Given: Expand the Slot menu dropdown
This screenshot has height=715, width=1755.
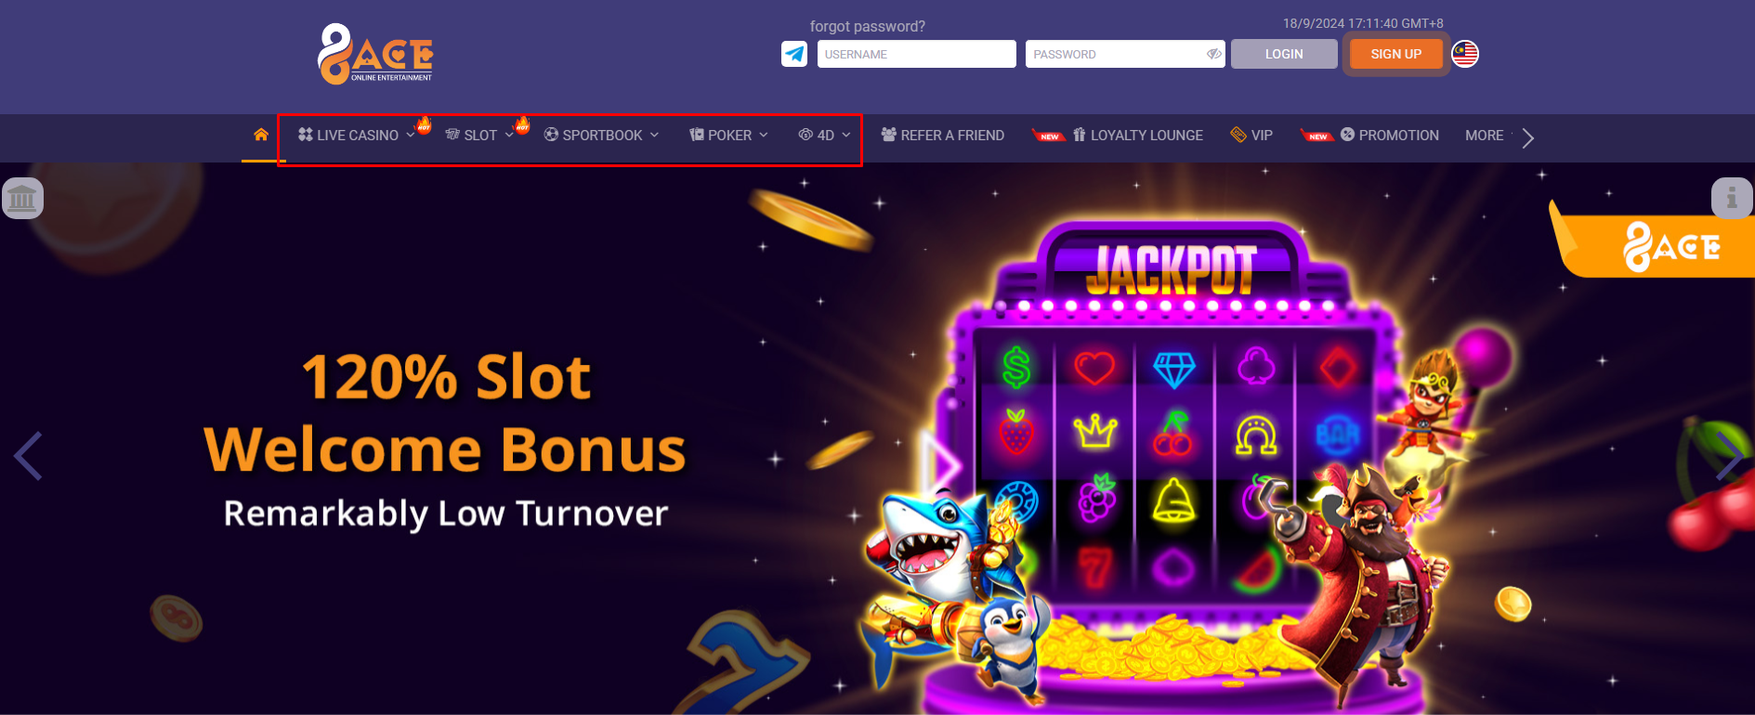Looking at the screenshot, I should [479, 135].
